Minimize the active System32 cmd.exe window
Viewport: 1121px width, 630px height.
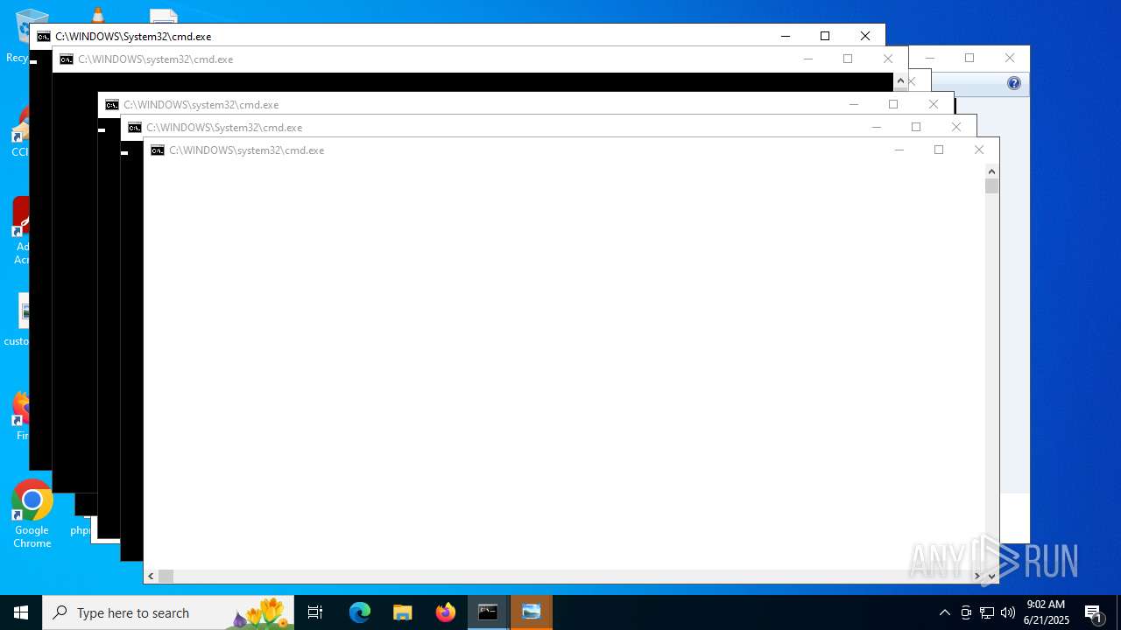(785, 36)
